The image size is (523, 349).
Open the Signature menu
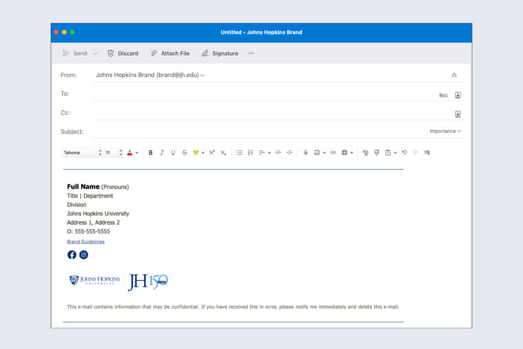[x=220, y=53]
